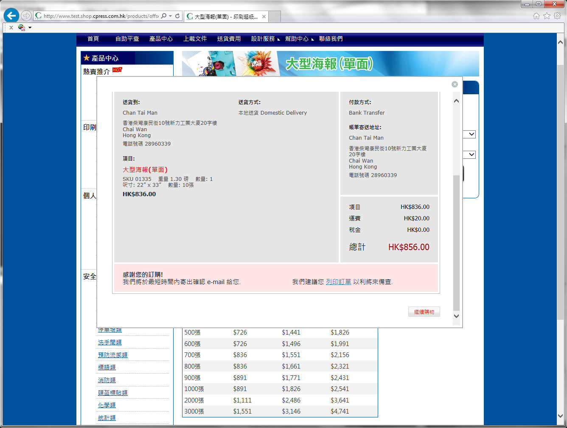Refresh the page using the reload icon
The height and width of the screenshot is (428, 567).
[x=177, y=16]
